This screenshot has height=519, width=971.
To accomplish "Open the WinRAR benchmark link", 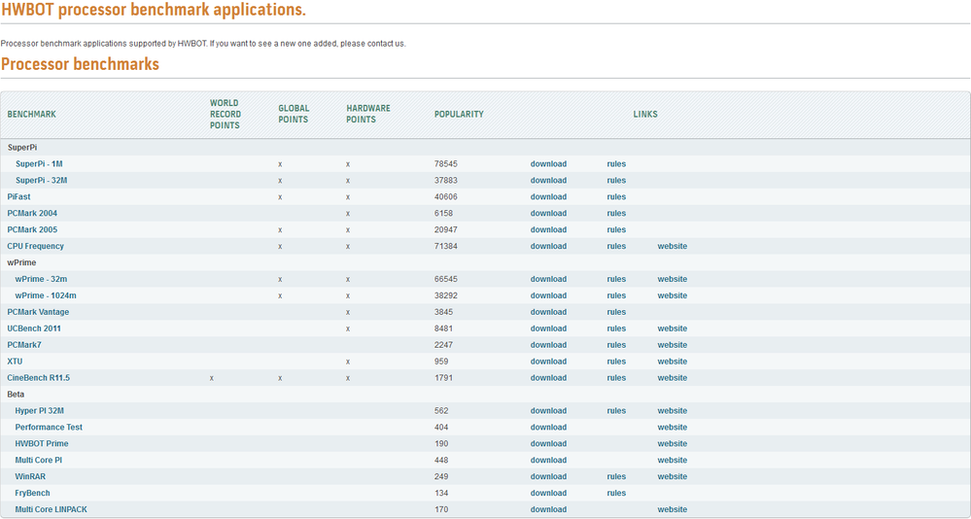I will pyautogui.click(x=30, y=476).
